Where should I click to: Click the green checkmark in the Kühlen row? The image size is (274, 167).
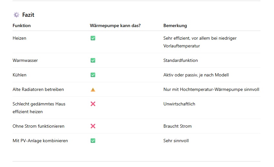(x=93, y=75)
